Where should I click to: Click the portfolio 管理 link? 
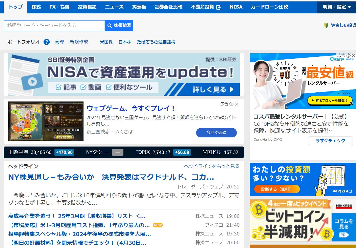(x=59, y=42)
